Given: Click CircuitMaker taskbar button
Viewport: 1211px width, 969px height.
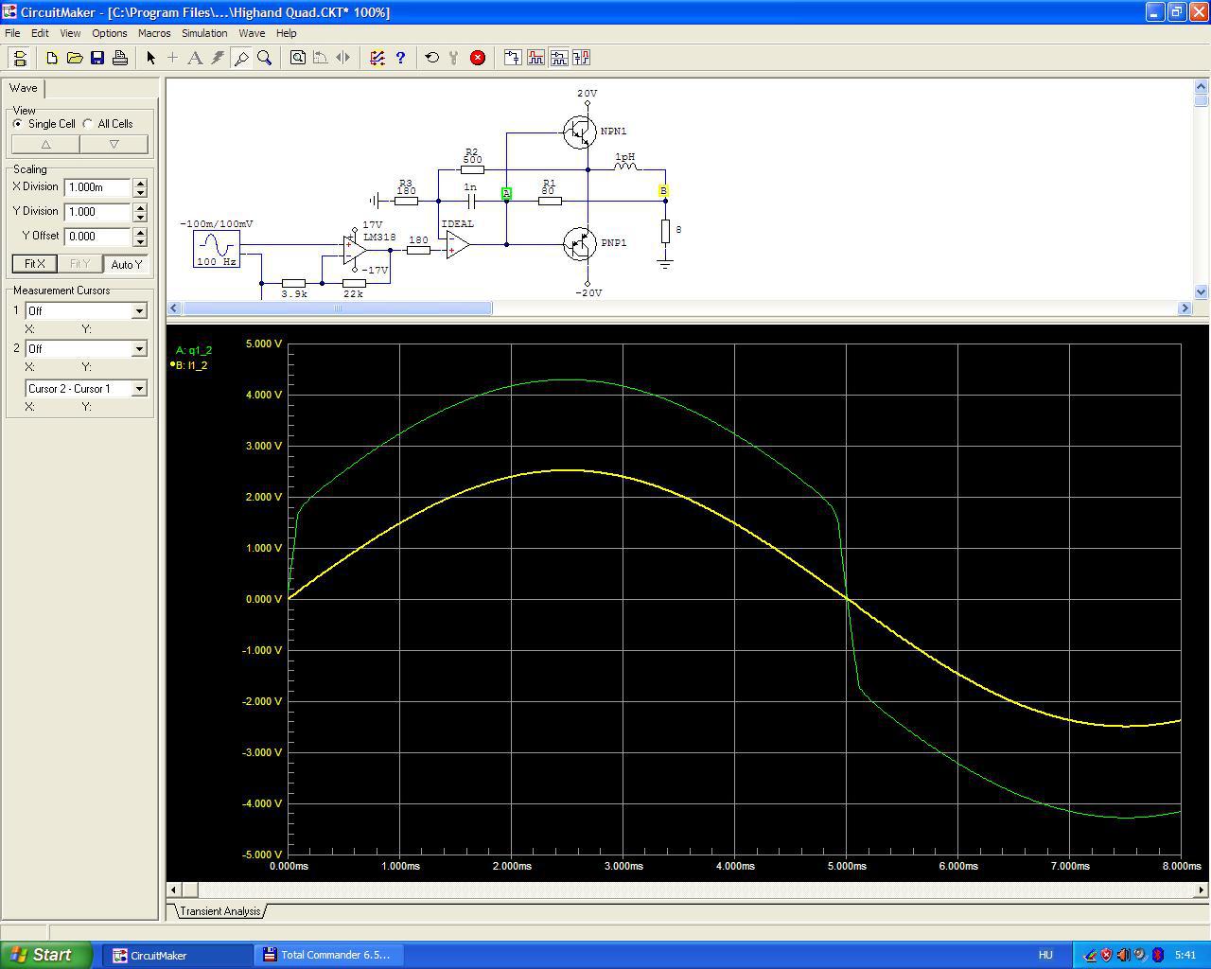Looking at the screenshot, I should (176, 955).
